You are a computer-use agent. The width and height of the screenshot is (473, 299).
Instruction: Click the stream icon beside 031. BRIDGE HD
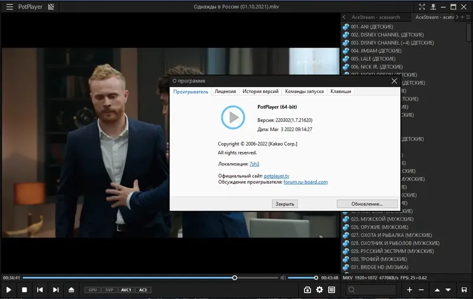click(346, 267)
